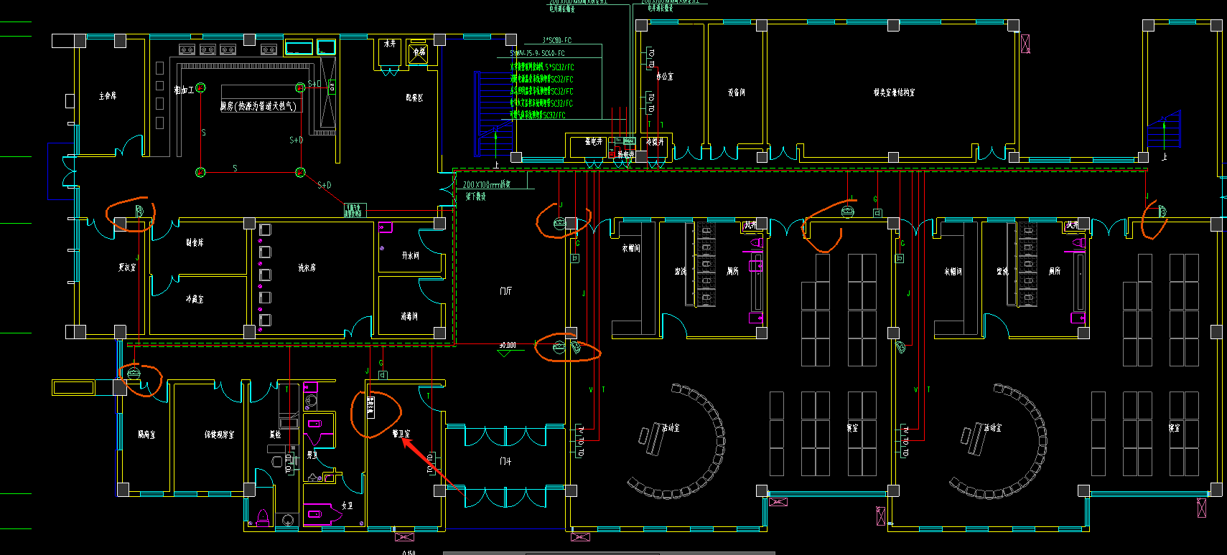Image resolution: width=1227 pixels, height=555 pixels.
Task: Select the 弱电井 shaft label
Action: click(x=626, y=154)
